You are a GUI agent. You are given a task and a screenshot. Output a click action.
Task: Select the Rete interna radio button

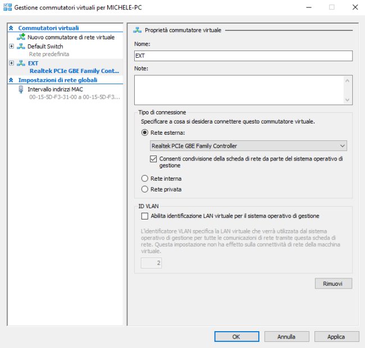145,178
